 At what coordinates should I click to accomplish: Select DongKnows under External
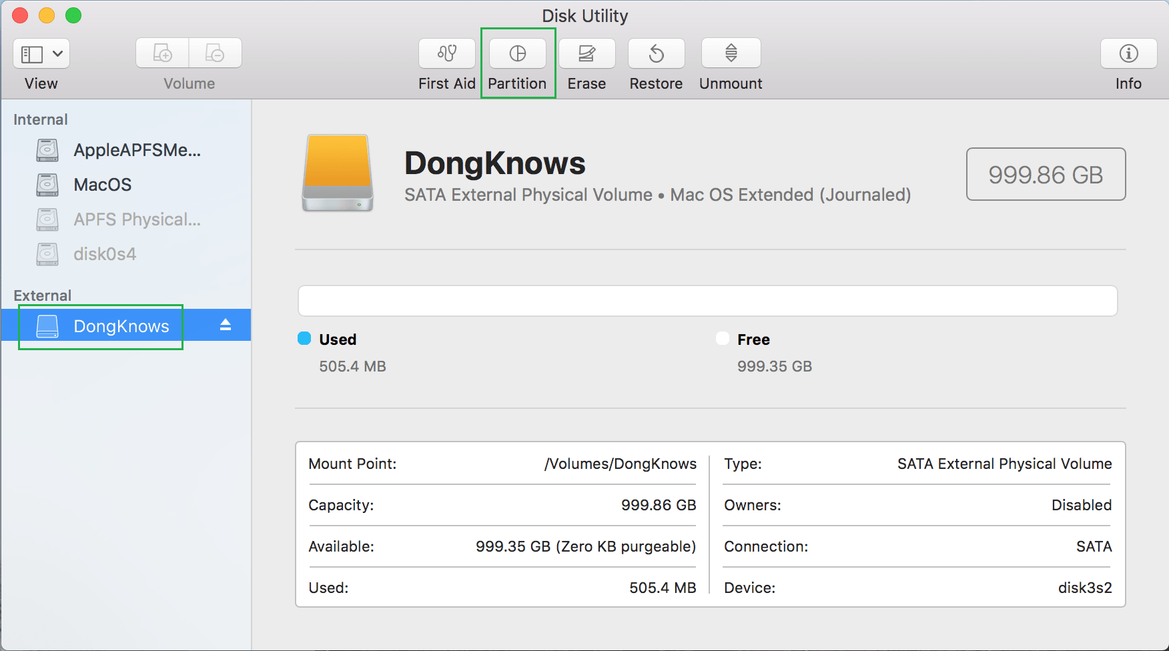(125, 325)
